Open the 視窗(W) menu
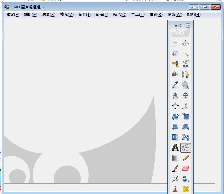This screenshot has width=224, height=194. [x=175, y=14]
